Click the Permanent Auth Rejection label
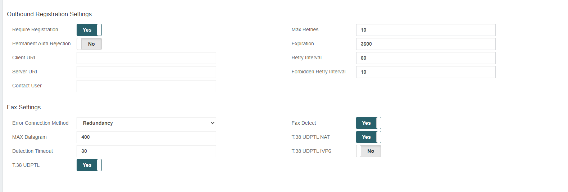The height and width of the screenshot is (192, 568). click(41, 44)
